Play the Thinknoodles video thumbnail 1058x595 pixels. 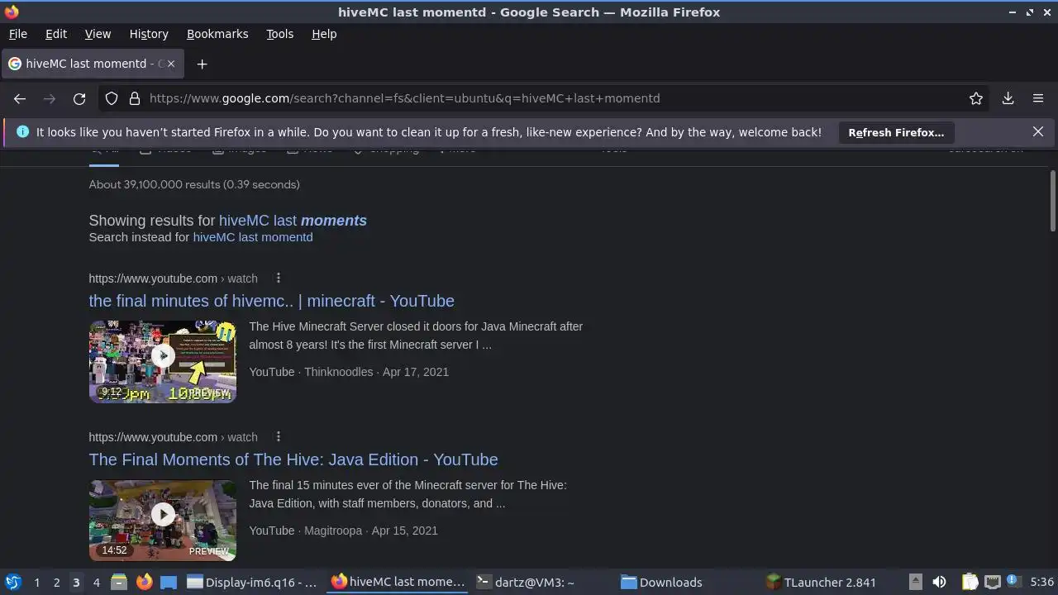tap(163, 361)
